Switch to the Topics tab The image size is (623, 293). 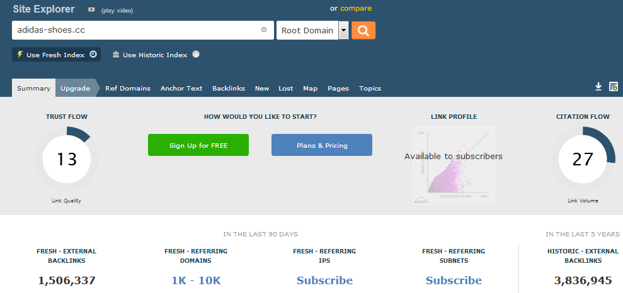[x=370, y=89]
